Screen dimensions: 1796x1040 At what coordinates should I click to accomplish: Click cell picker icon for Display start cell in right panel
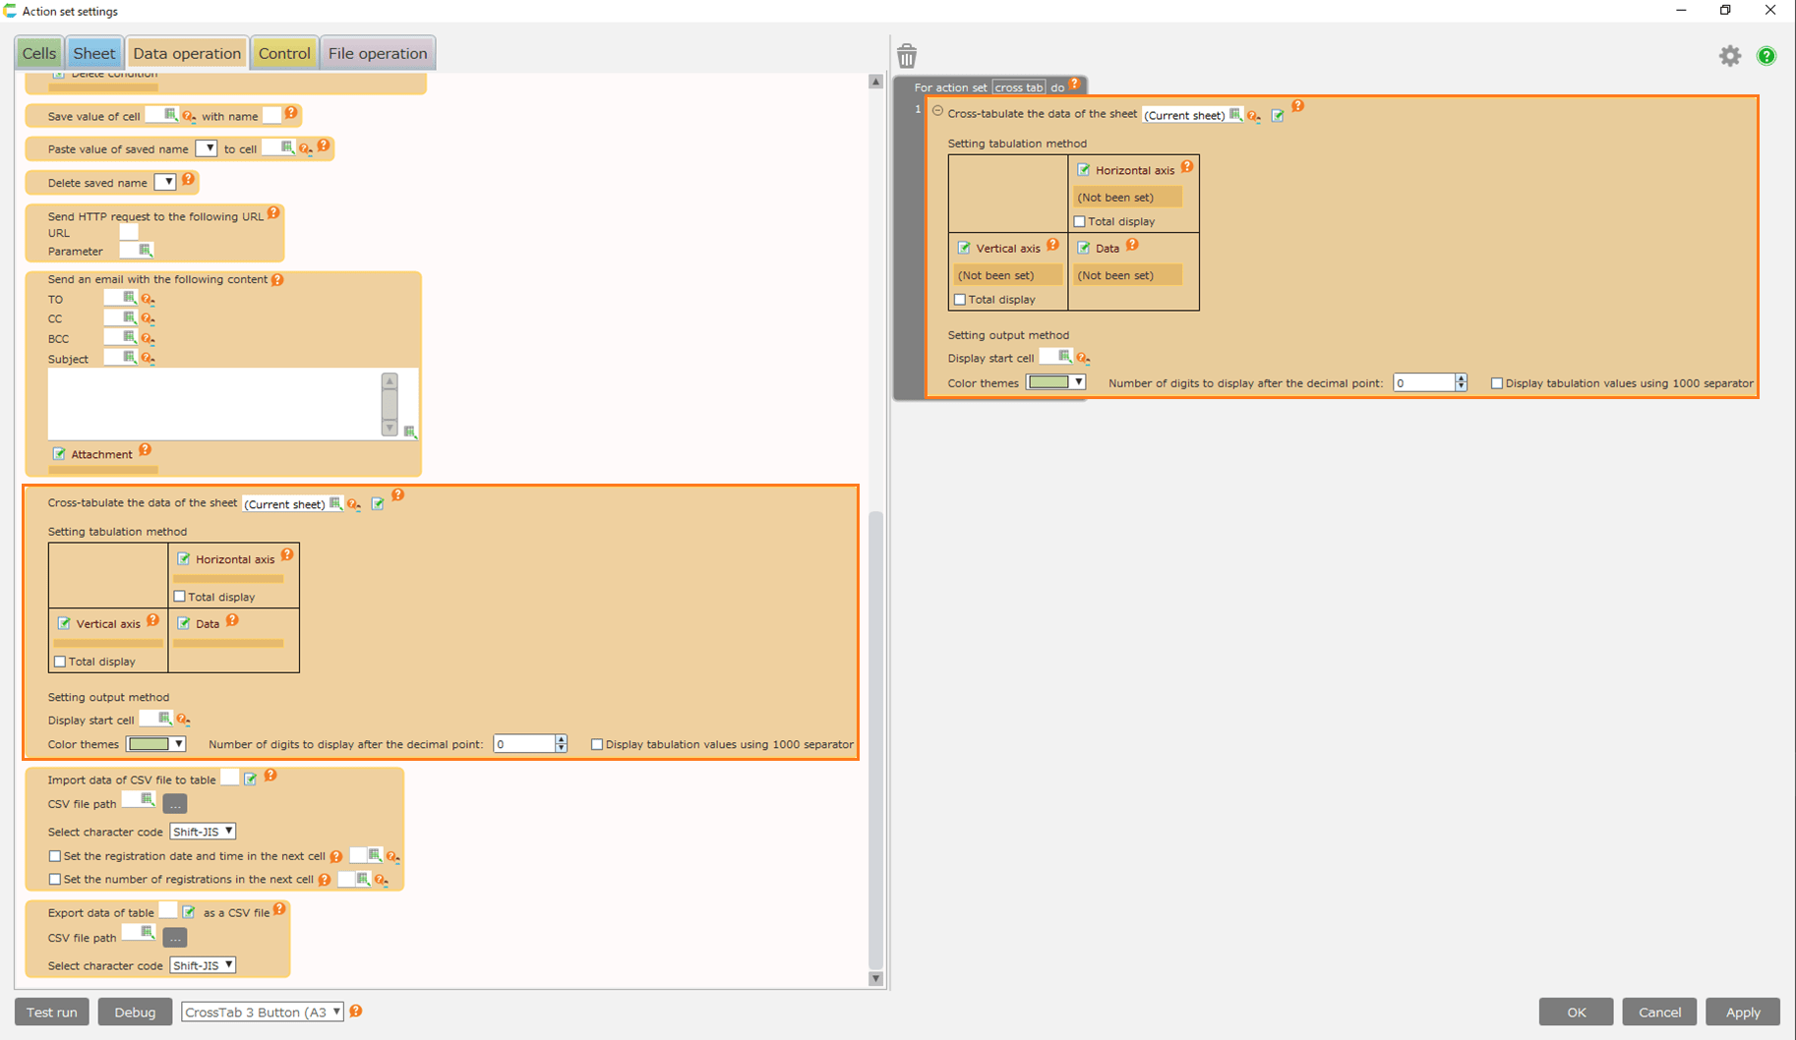[x=1065, y=357]
